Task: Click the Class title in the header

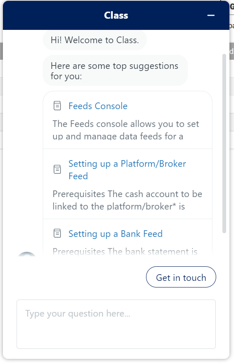Action: coord(116,15)
